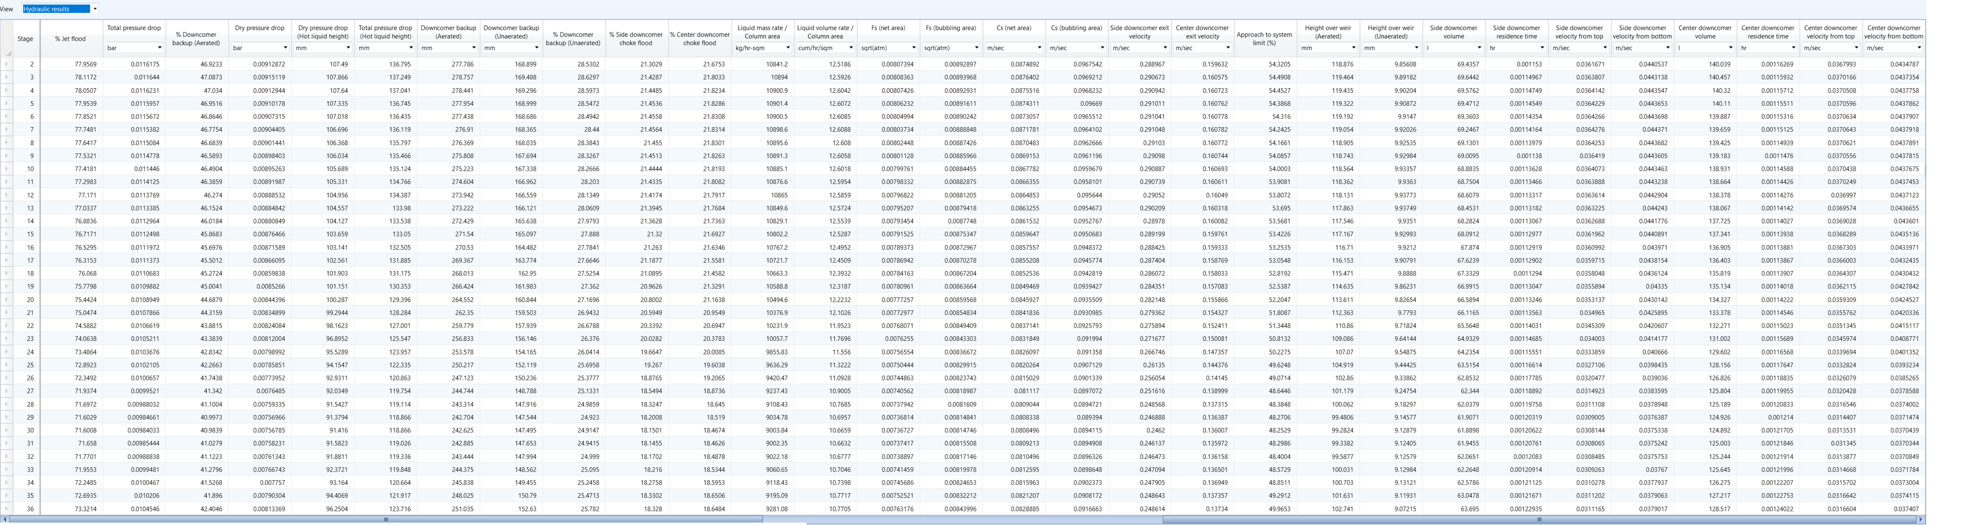Open m/sec unit dropdown for Cs (net area)
Screen dimensions: 1979x525
tap(1014, 48)
